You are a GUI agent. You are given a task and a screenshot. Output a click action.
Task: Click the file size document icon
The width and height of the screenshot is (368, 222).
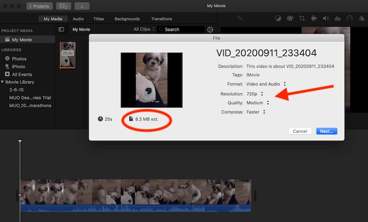pyautogui.click(x=131, y=119)
